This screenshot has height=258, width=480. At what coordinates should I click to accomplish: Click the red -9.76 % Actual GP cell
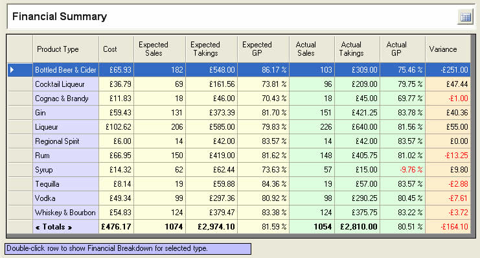point(402,170)
